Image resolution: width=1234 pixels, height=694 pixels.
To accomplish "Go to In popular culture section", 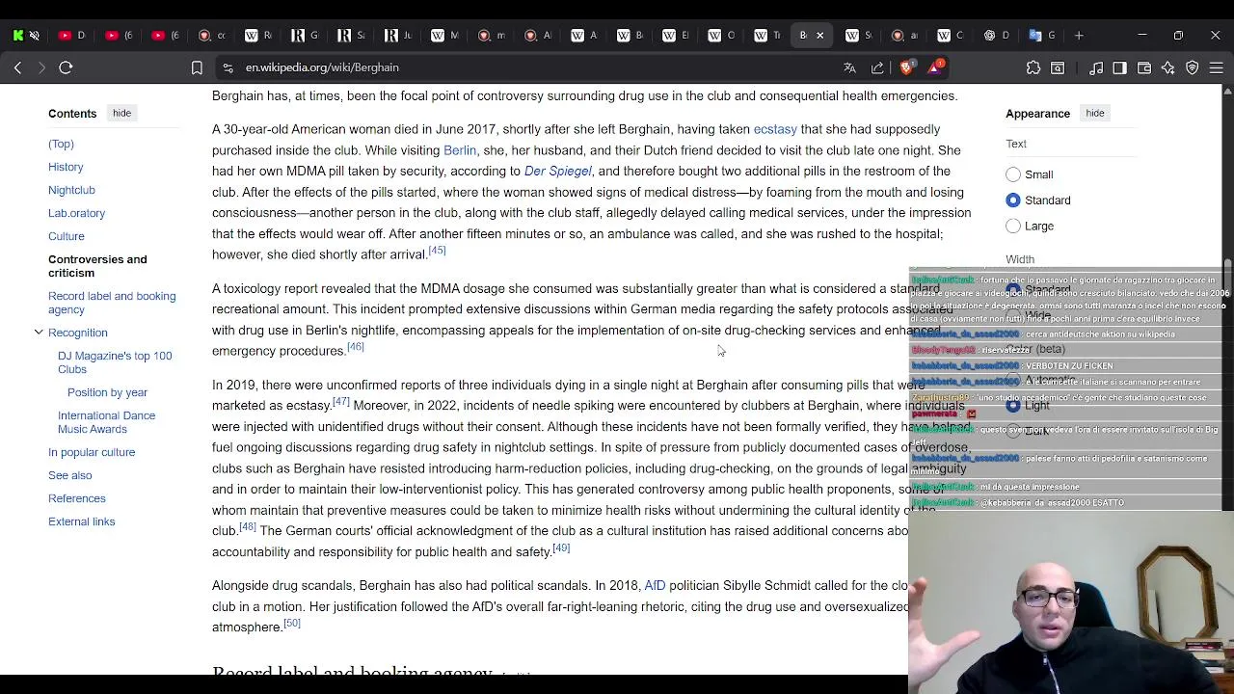I will (92, 452).
